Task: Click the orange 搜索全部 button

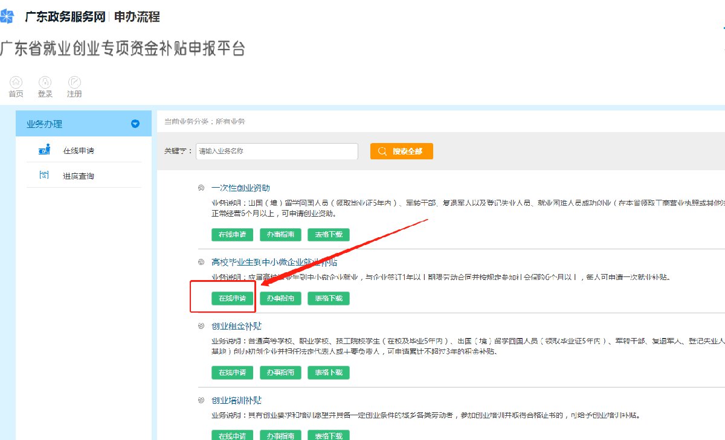Action: coord(402,151)
